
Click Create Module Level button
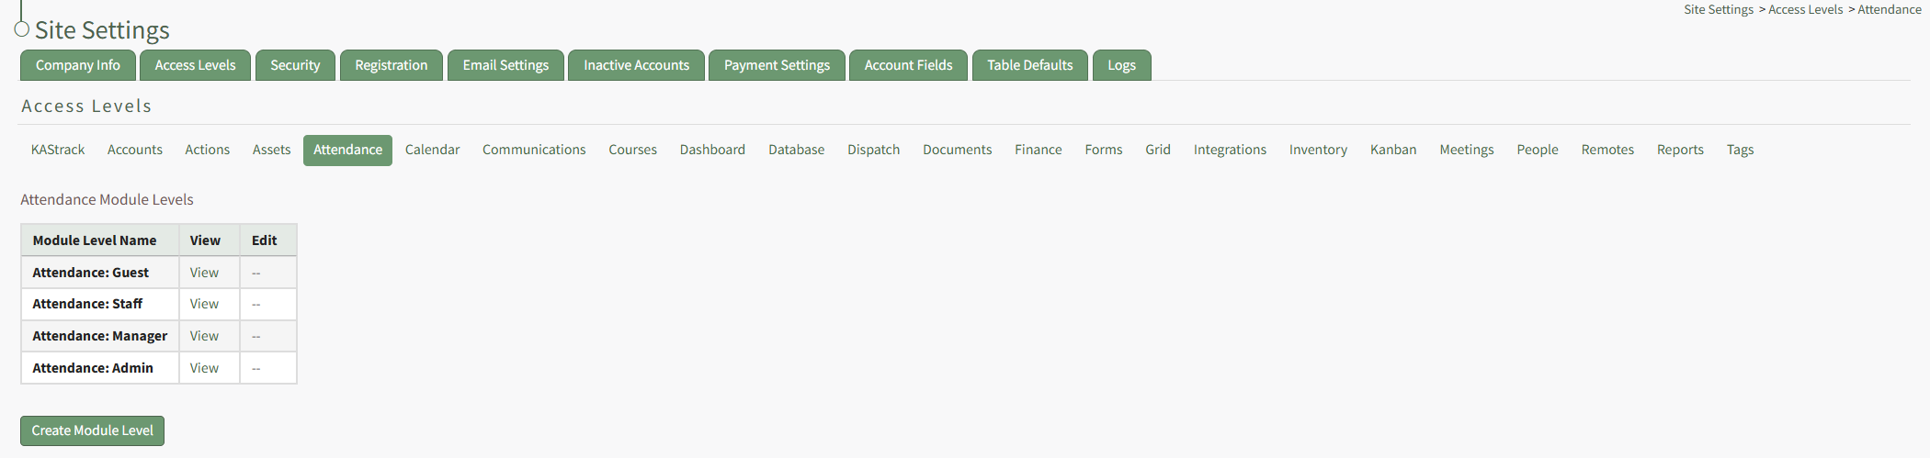coord(92,430)
